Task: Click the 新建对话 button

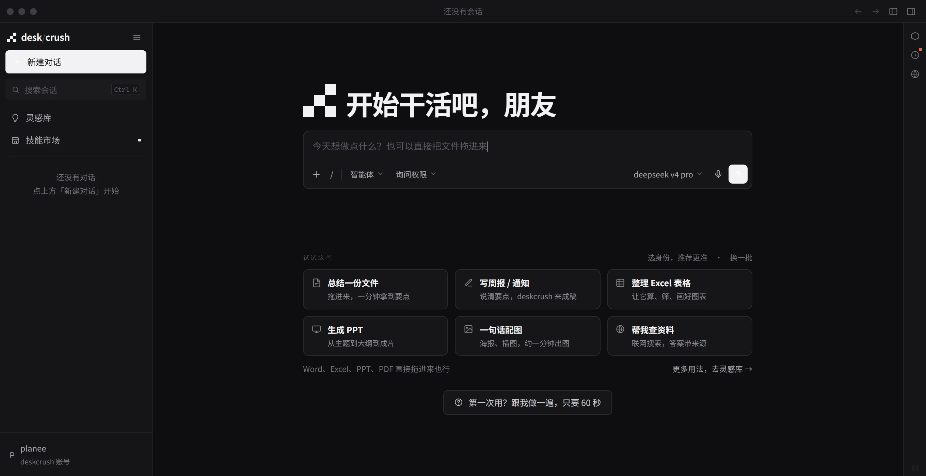Action: pos(76,62)
